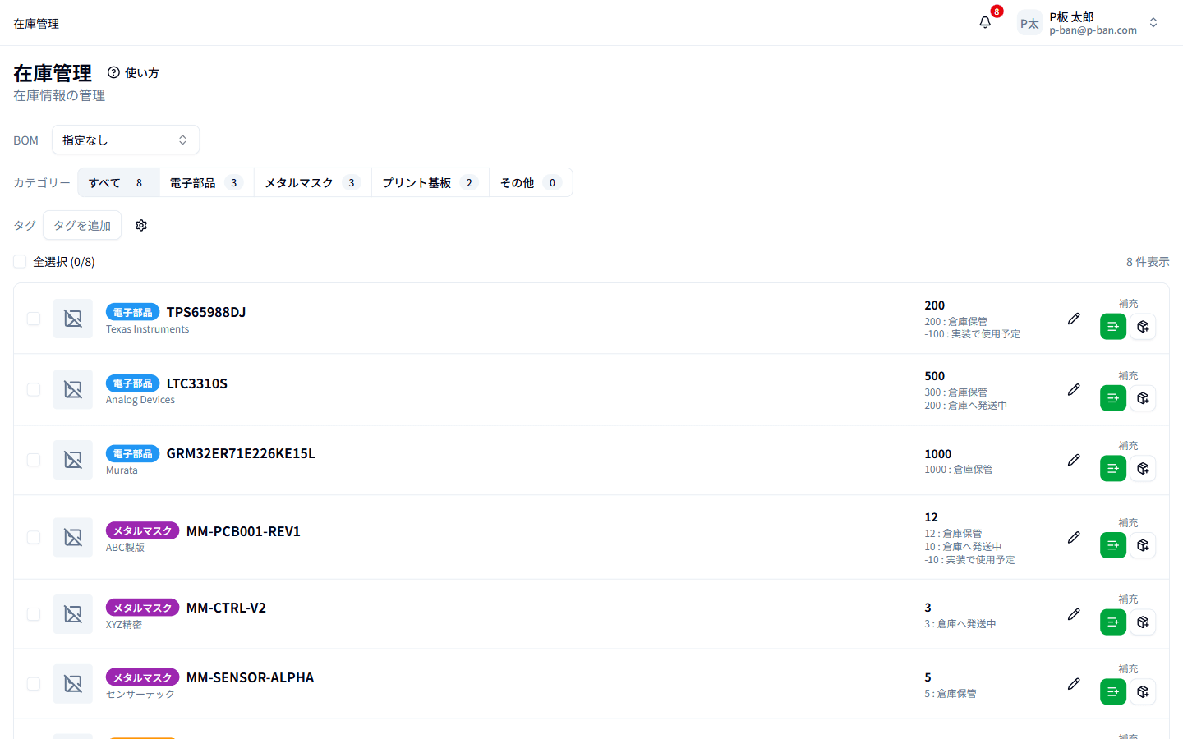The image size is (1183, 739).
Task: Check the MM-SENSOR-ALPHA row checkbox
Action: [x=34, y=684]
